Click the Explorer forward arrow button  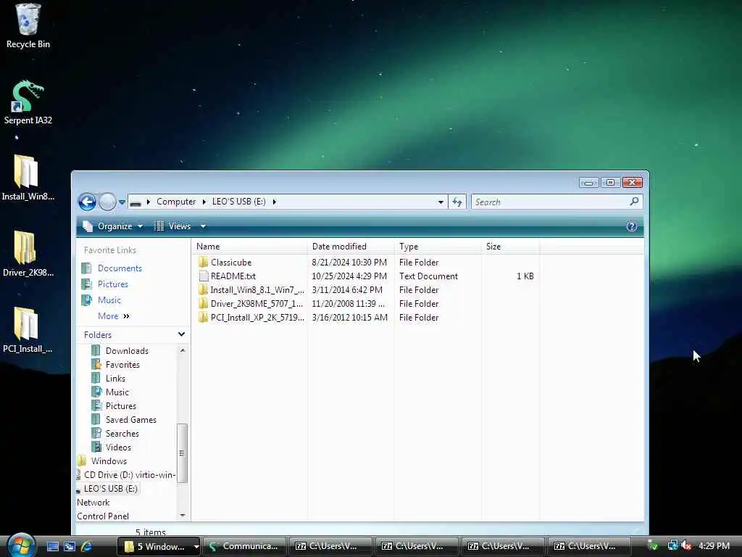107,202
